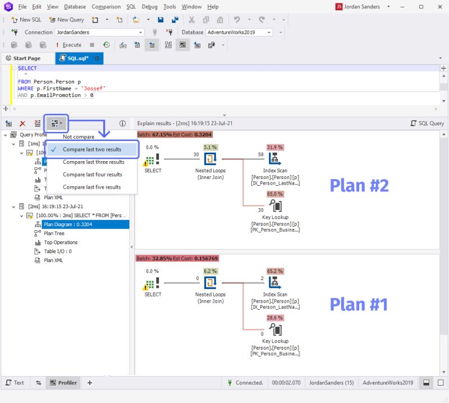Click the New SQL toolbar button

coord(26,20)
